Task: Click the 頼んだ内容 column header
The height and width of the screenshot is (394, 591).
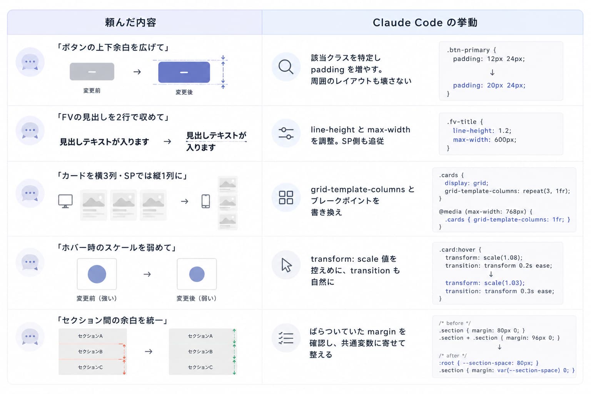Action: click(x=130, y=22)
